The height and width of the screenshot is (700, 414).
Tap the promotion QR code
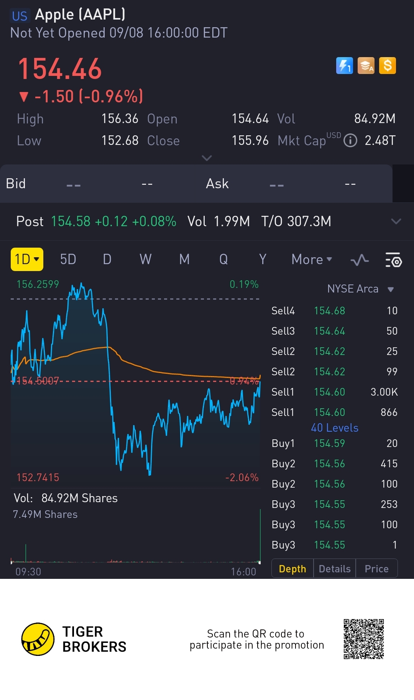(x=364, y=639)
